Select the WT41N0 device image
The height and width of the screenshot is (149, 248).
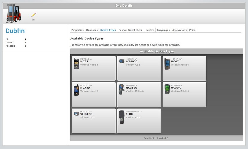pos(76,114)
